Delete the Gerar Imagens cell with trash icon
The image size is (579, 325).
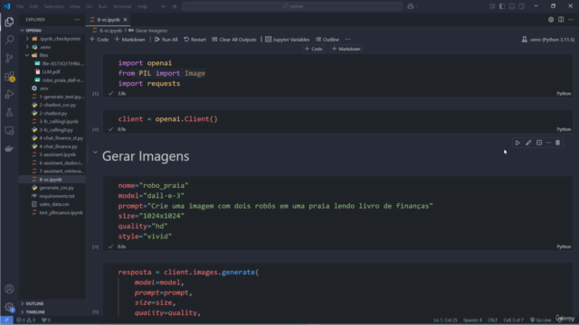click(x=557, y=143)
